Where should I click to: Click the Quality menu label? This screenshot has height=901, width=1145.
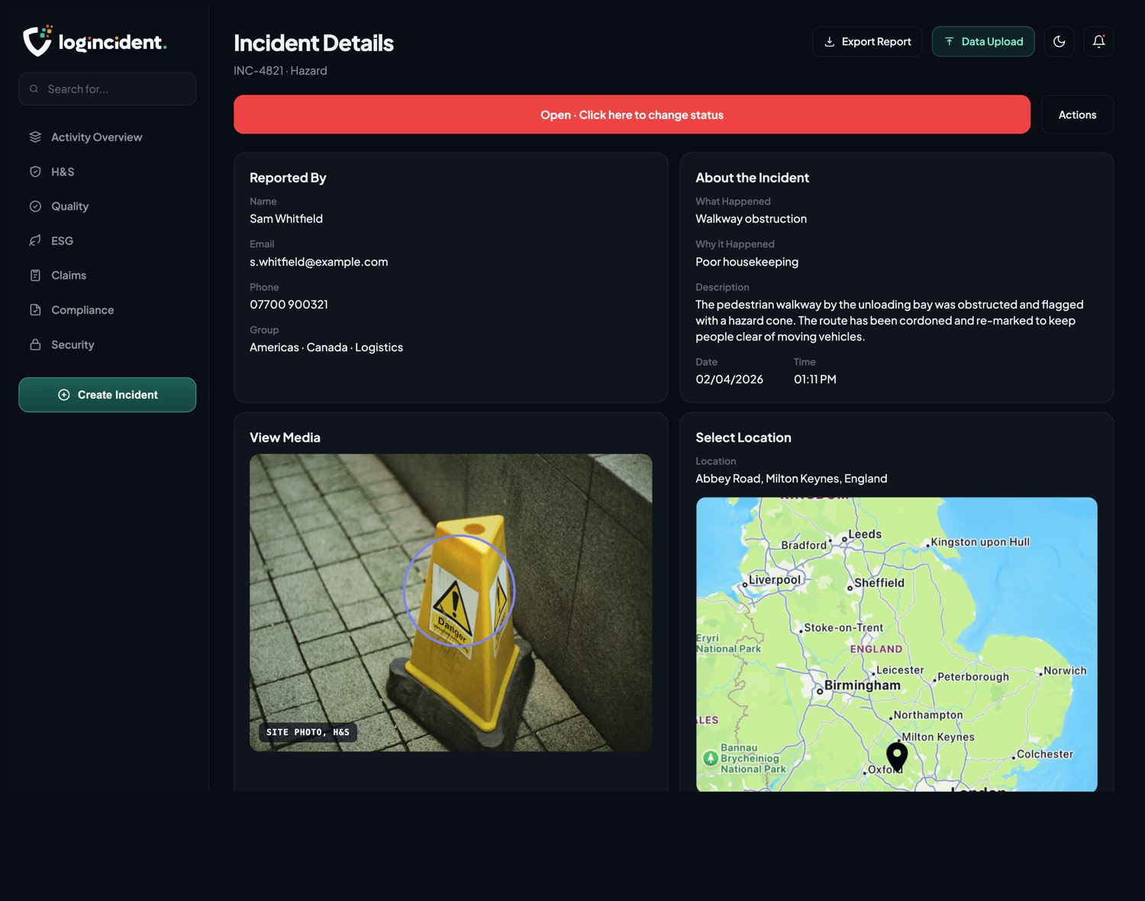coord(70,206)
